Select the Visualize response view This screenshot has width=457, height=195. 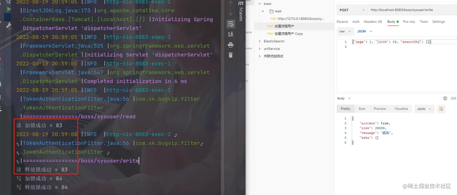point(401,109)
